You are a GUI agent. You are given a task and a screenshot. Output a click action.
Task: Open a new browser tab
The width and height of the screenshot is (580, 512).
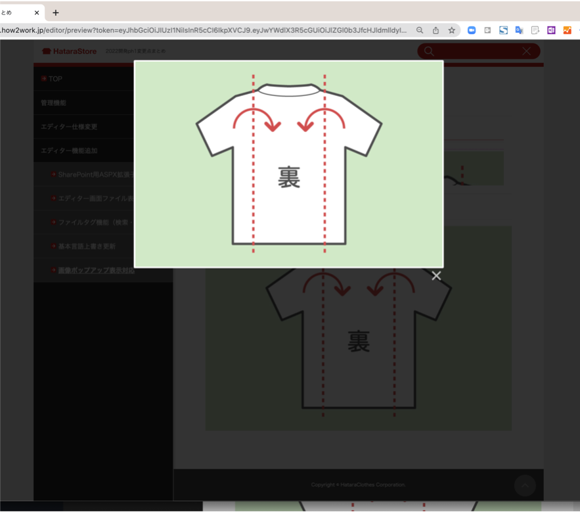click(56, 12)
